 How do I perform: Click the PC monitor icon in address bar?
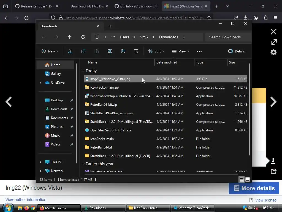(x=97, y=37)
